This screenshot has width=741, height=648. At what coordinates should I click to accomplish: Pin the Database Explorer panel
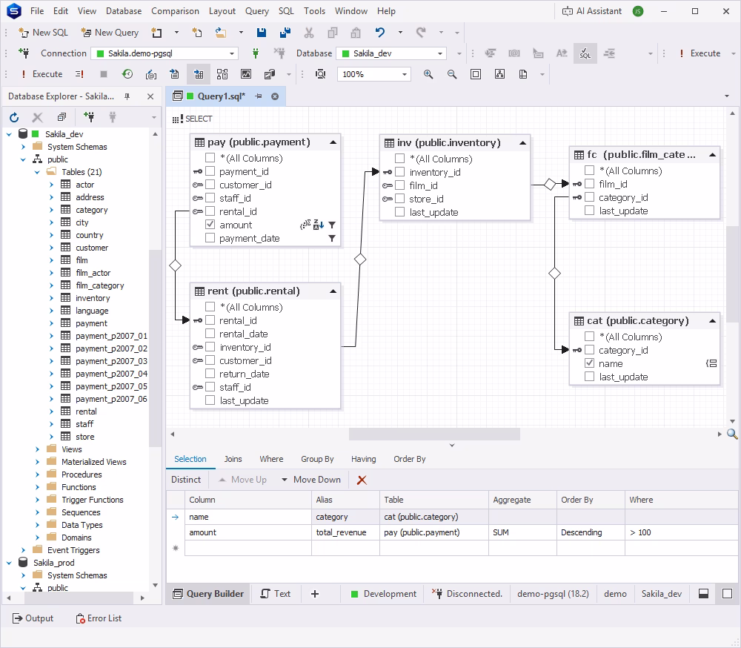[127, 96]
